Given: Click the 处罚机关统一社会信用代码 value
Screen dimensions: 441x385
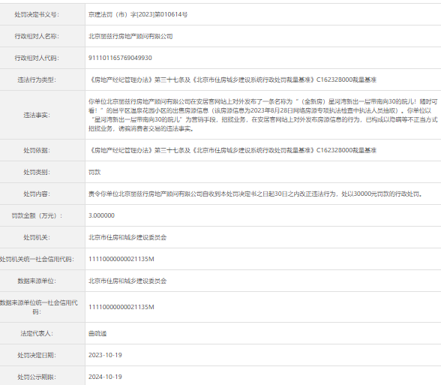Looking at the screenshot, I should [121, 259].
